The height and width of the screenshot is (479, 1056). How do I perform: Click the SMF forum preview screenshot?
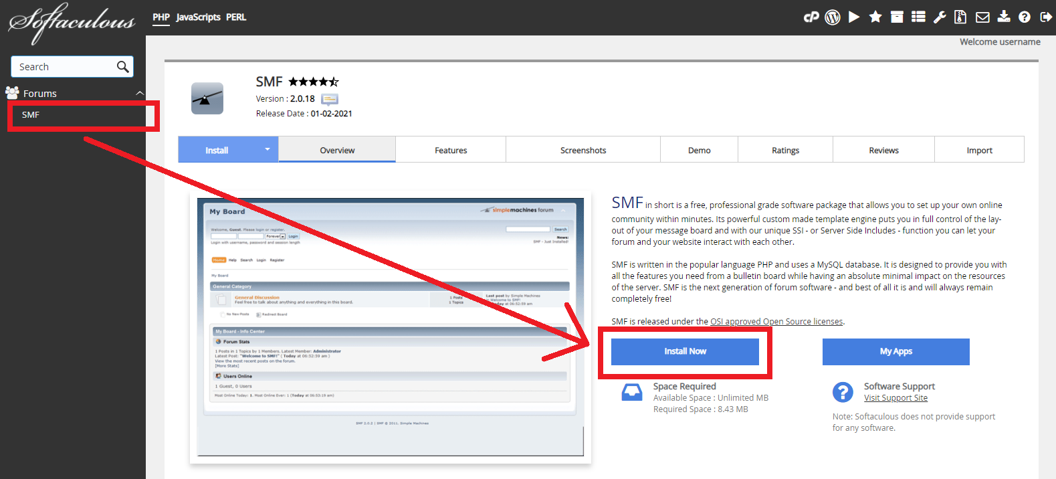(391, 328)
